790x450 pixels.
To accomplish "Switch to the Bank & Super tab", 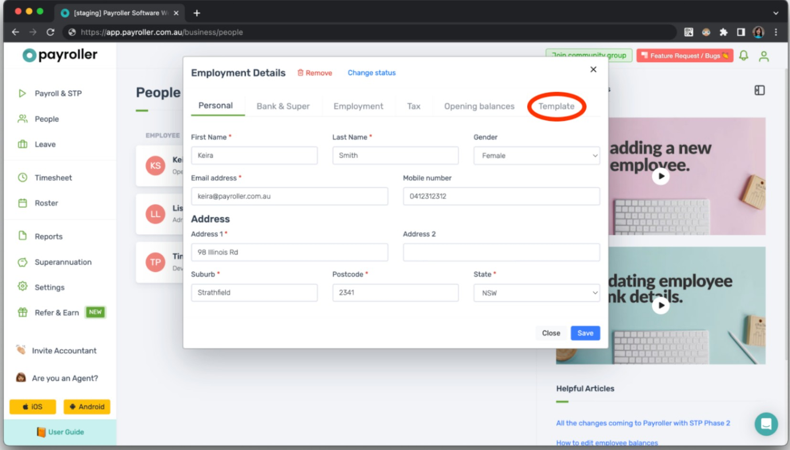I will (x=283, y=106).
